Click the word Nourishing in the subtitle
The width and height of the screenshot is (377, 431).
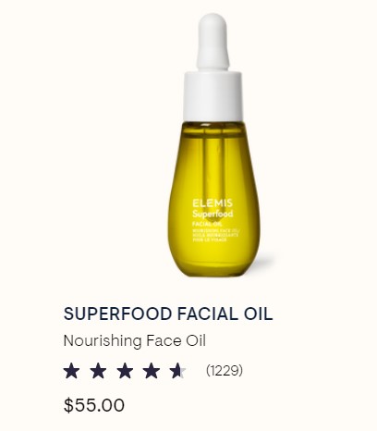[x=103, y=341]
